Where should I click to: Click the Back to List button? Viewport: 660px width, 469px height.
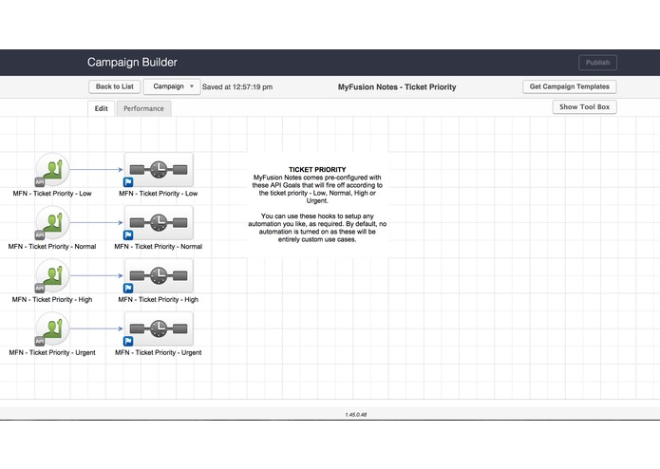[x=115, y=86]
